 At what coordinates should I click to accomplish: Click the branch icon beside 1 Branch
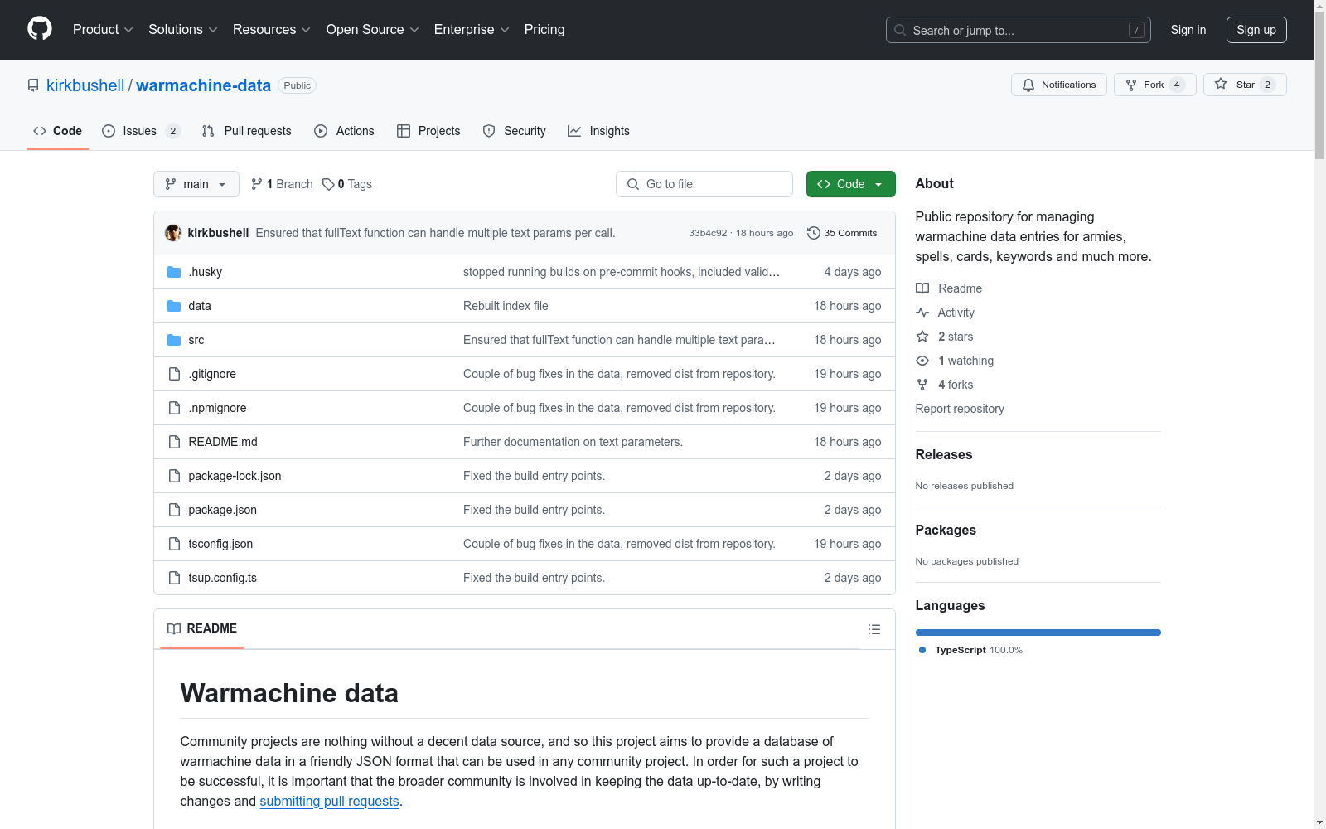257,184
